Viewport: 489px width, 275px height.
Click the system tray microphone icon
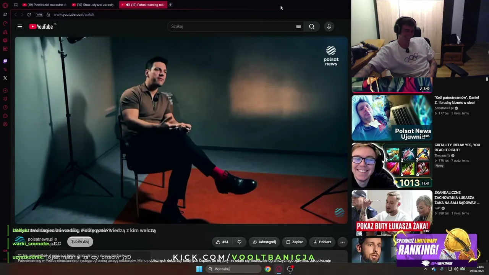442,269
